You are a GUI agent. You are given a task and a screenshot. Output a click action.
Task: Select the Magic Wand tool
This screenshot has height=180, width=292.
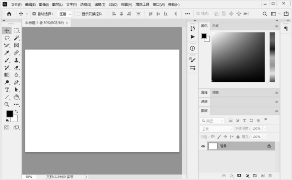click(x=16, y=38)
